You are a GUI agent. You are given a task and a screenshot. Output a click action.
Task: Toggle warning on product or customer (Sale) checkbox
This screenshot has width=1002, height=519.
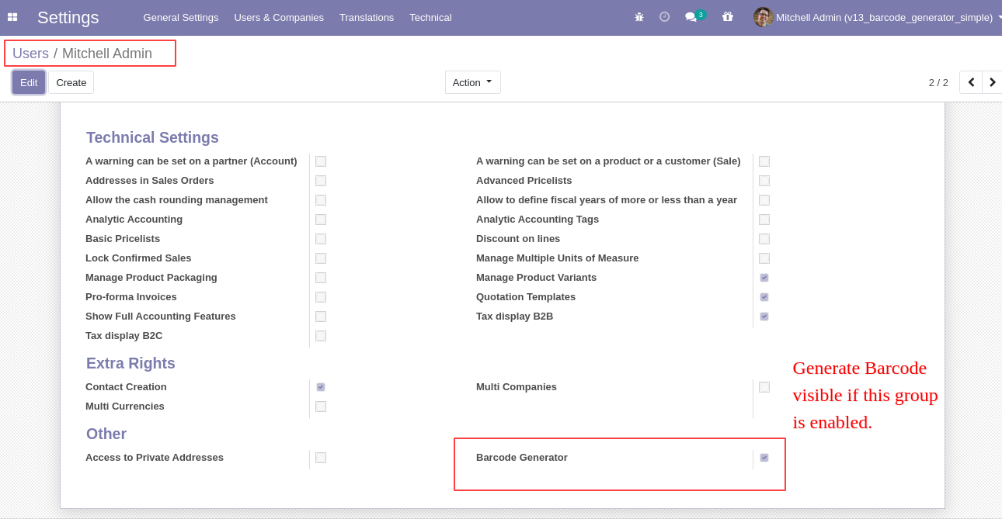pyautogui.click(x=764, y=161)
